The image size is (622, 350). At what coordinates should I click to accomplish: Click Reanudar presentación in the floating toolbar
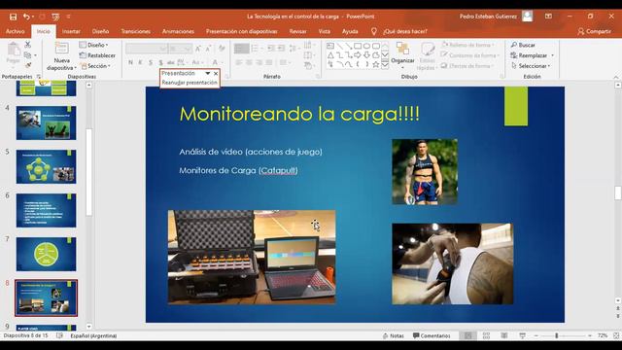click(190, 83)
